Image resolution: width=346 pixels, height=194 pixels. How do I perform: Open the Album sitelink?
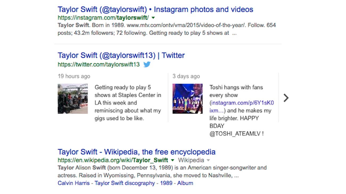pyautogui.click(x=185, y=183)
